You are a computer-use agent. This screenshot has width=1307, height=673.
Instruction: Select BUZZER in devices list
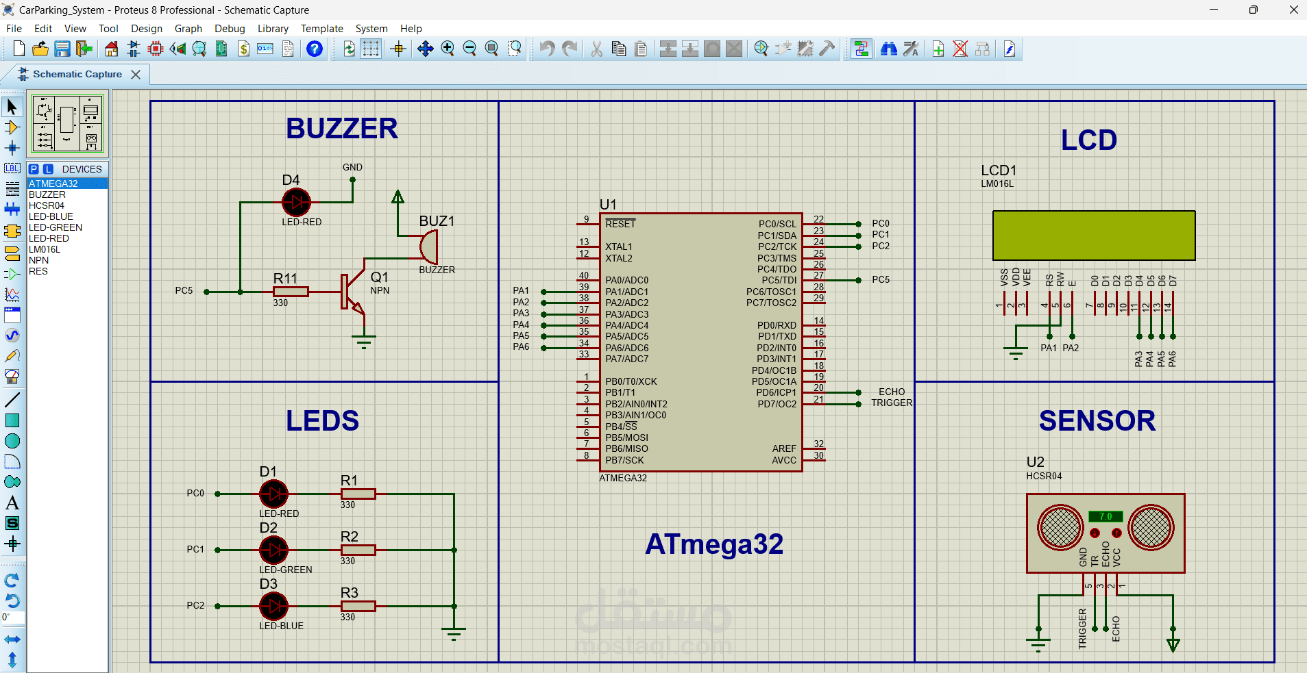(x=67, y=194)
